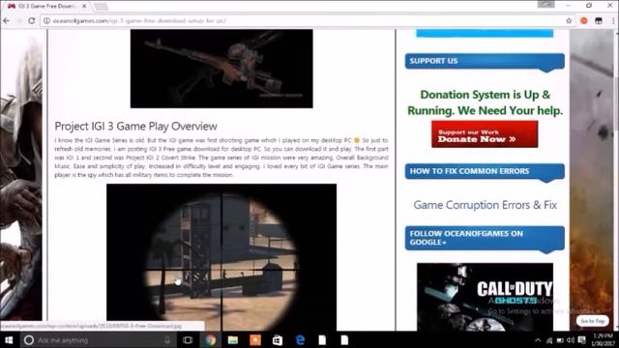This screenshot has width=619, height=348.
Task: Open the dark extension icon beside orange one
Action: [599, 20]
